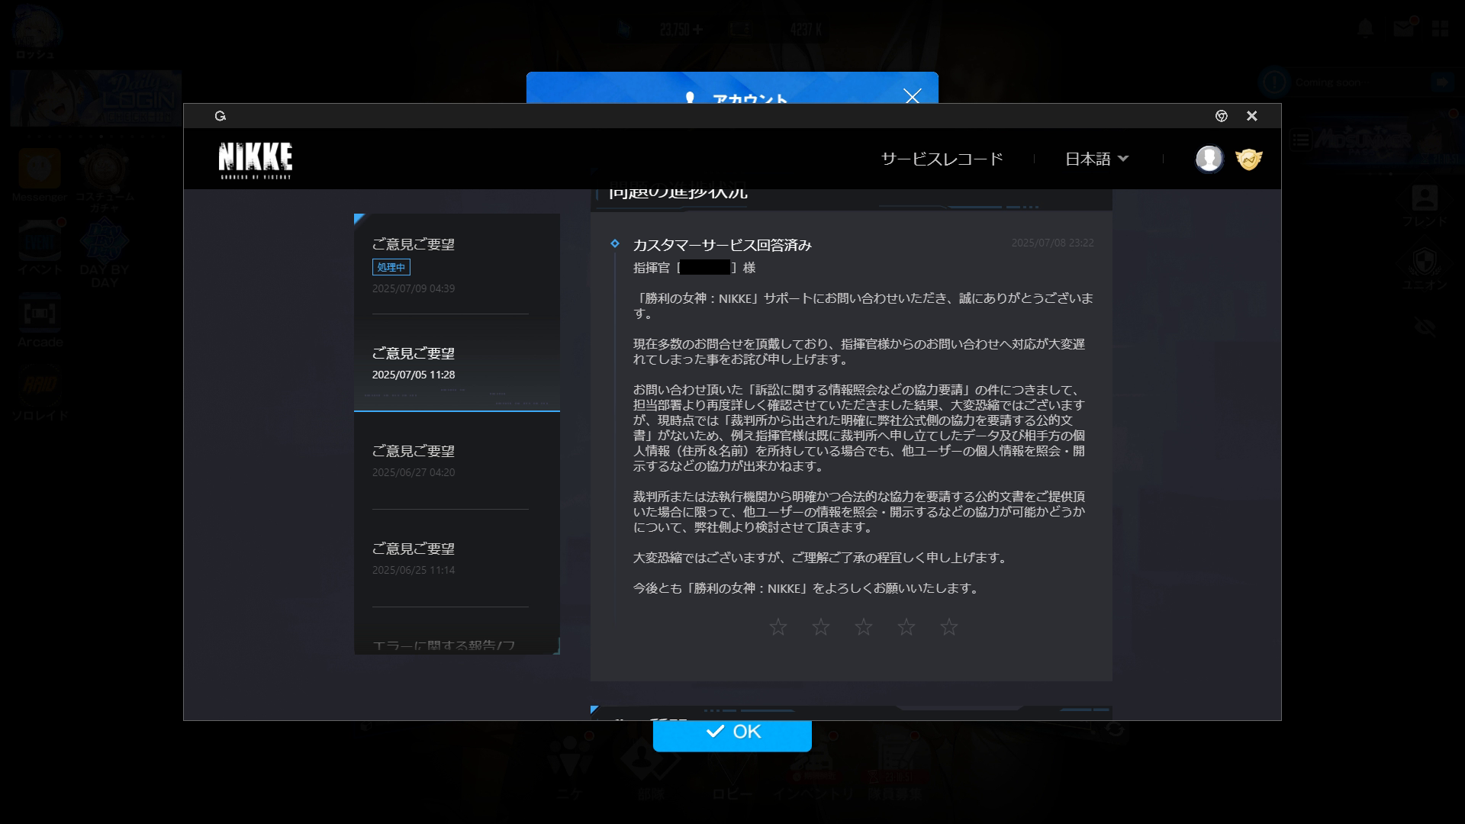Open DAY BY DAY event icon
Viewport: 1465px width, 824px height.
pos(104,252)
